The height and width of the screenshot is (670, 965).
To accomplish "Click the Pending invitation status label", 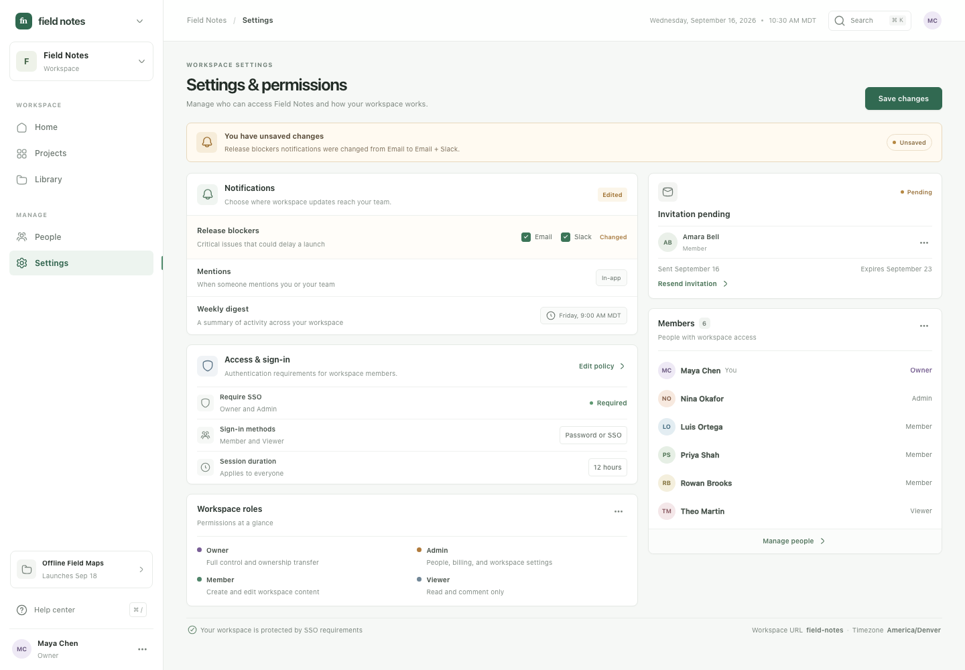I will (x=916, y=192).
